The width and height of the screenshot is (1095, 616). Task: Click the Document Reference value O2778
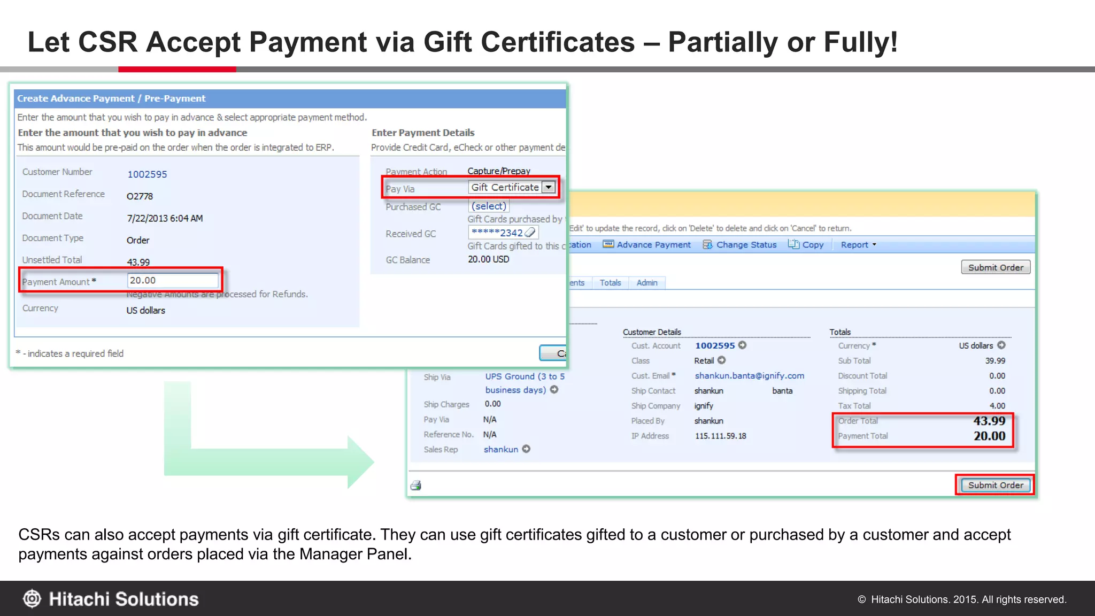tap(140, 196)
